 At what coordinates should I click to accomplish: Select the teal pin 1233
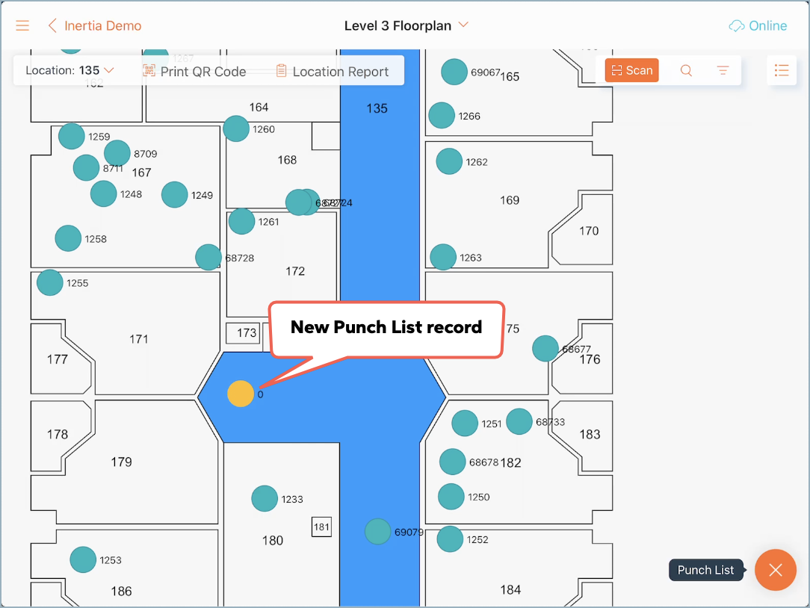[x=265, y=498]
